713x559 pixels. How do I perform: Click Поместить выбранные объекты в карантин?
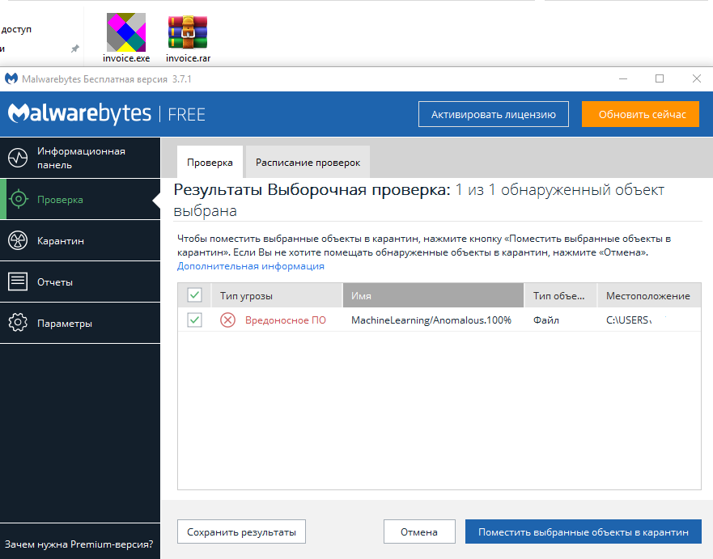(583, 531)
